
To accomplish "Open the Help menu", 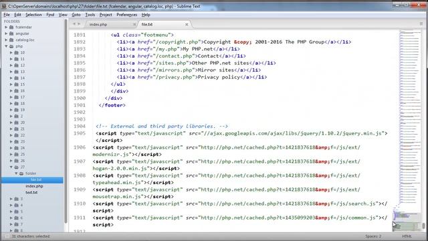I will [146, 15].
